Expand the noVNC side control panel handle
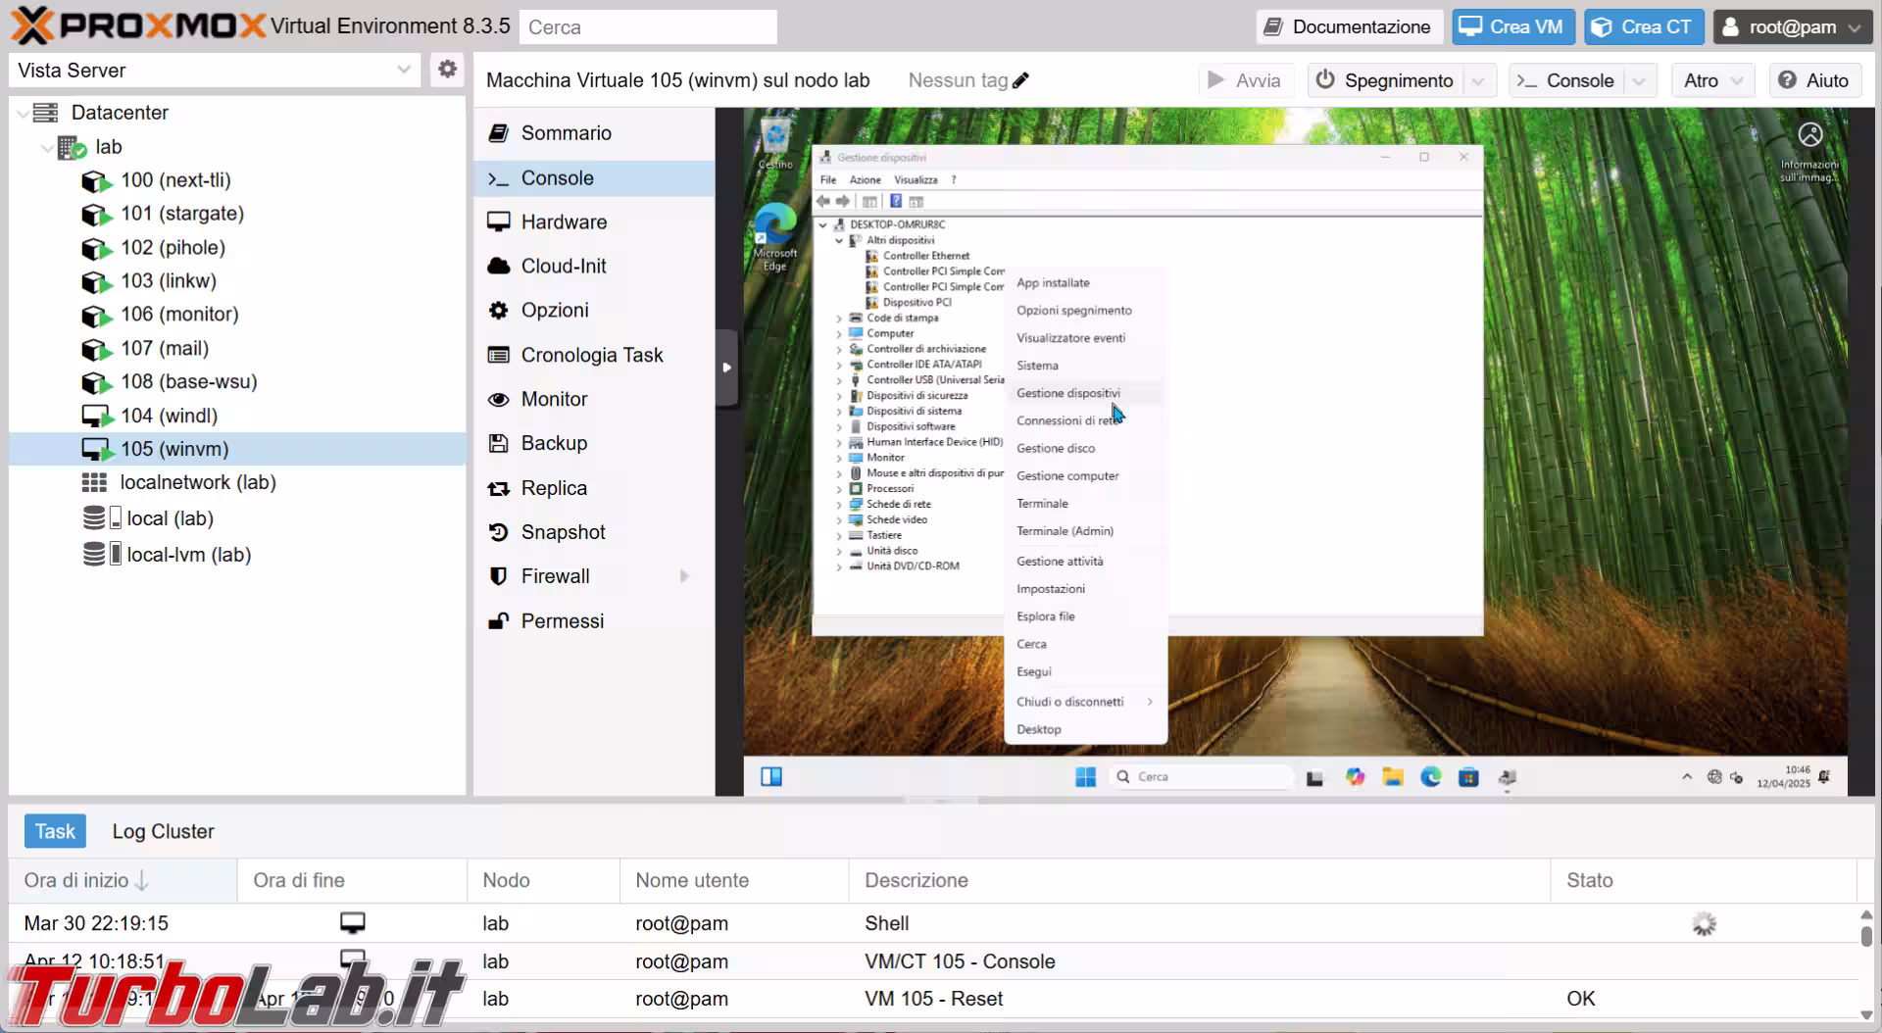The height and width of the screenshot is (1033, 1882). 726,368
